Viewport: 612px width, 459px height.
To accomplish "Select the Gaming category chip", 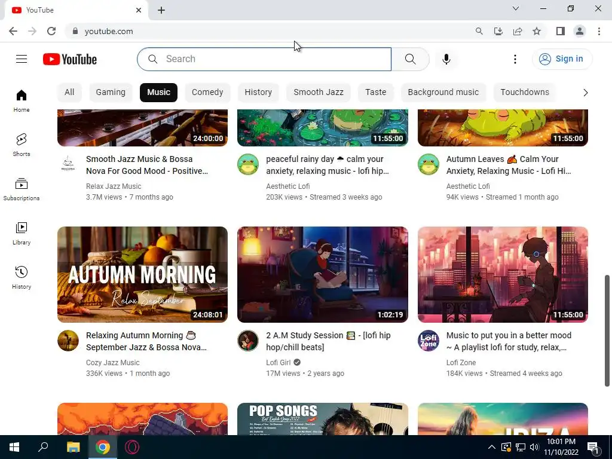I will click(111, 93).
